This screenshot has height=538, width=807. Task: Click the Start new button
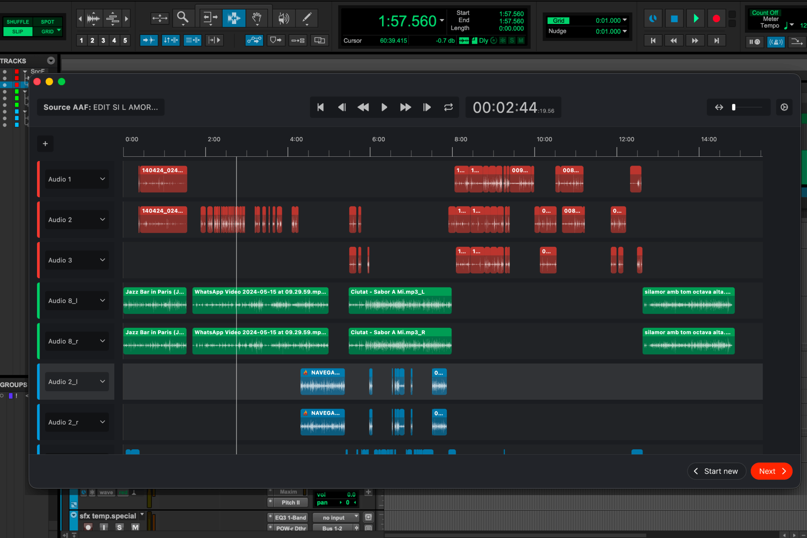(716, 471)
